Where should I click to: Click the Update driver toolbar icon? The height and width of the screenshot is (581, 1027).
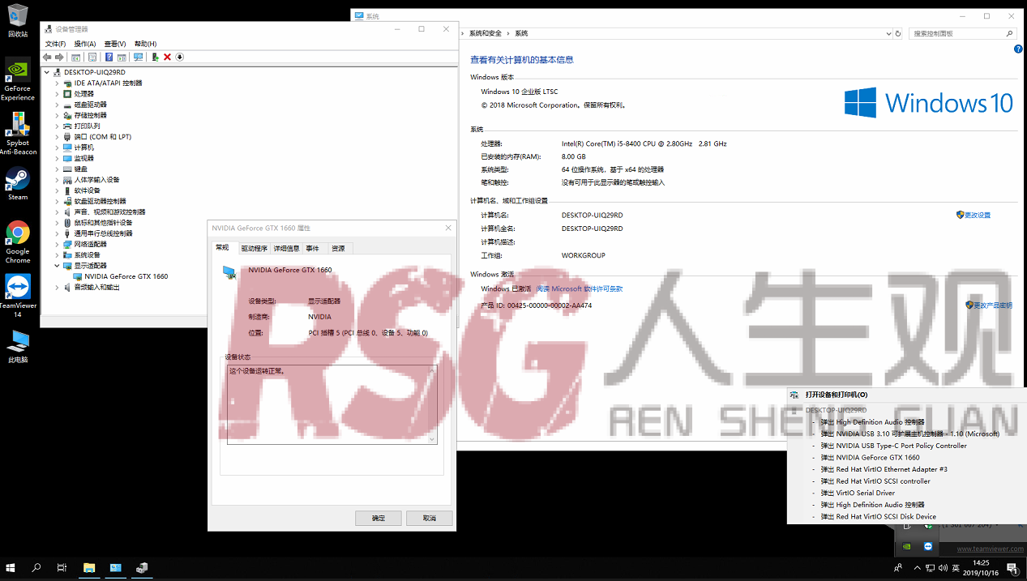tap(155, 57)
